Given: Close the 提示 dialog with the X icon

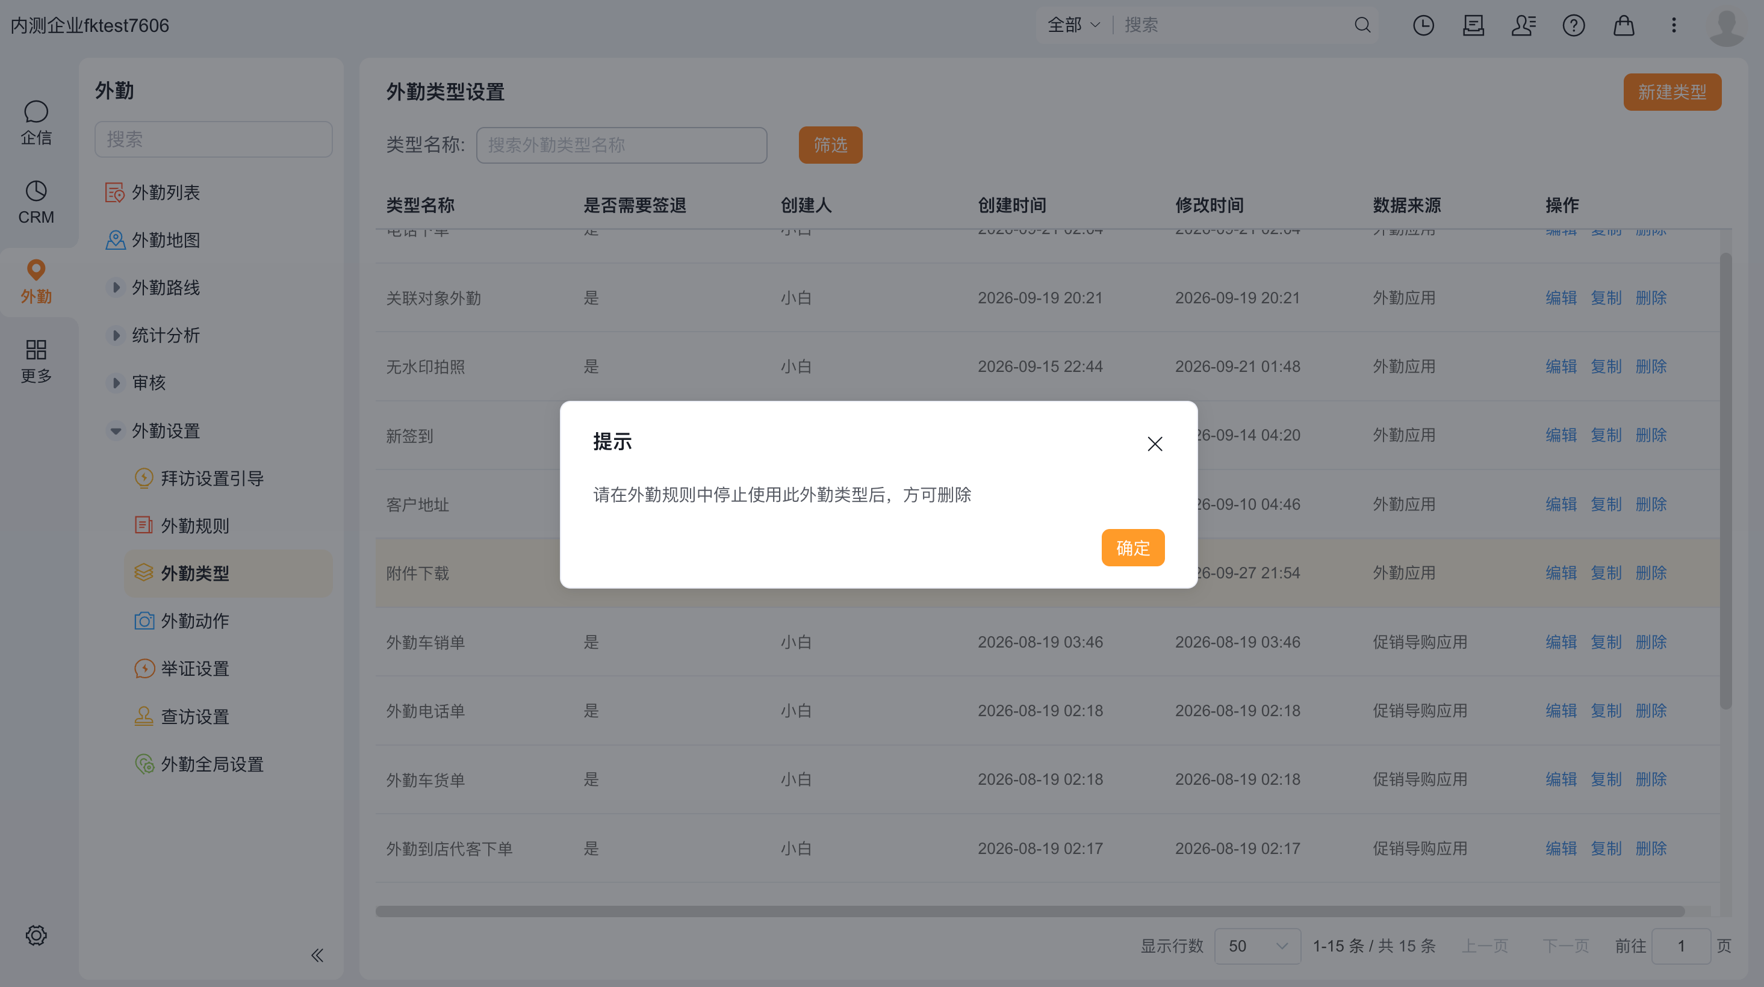Looking at the screenshot, I should 1155,444.
